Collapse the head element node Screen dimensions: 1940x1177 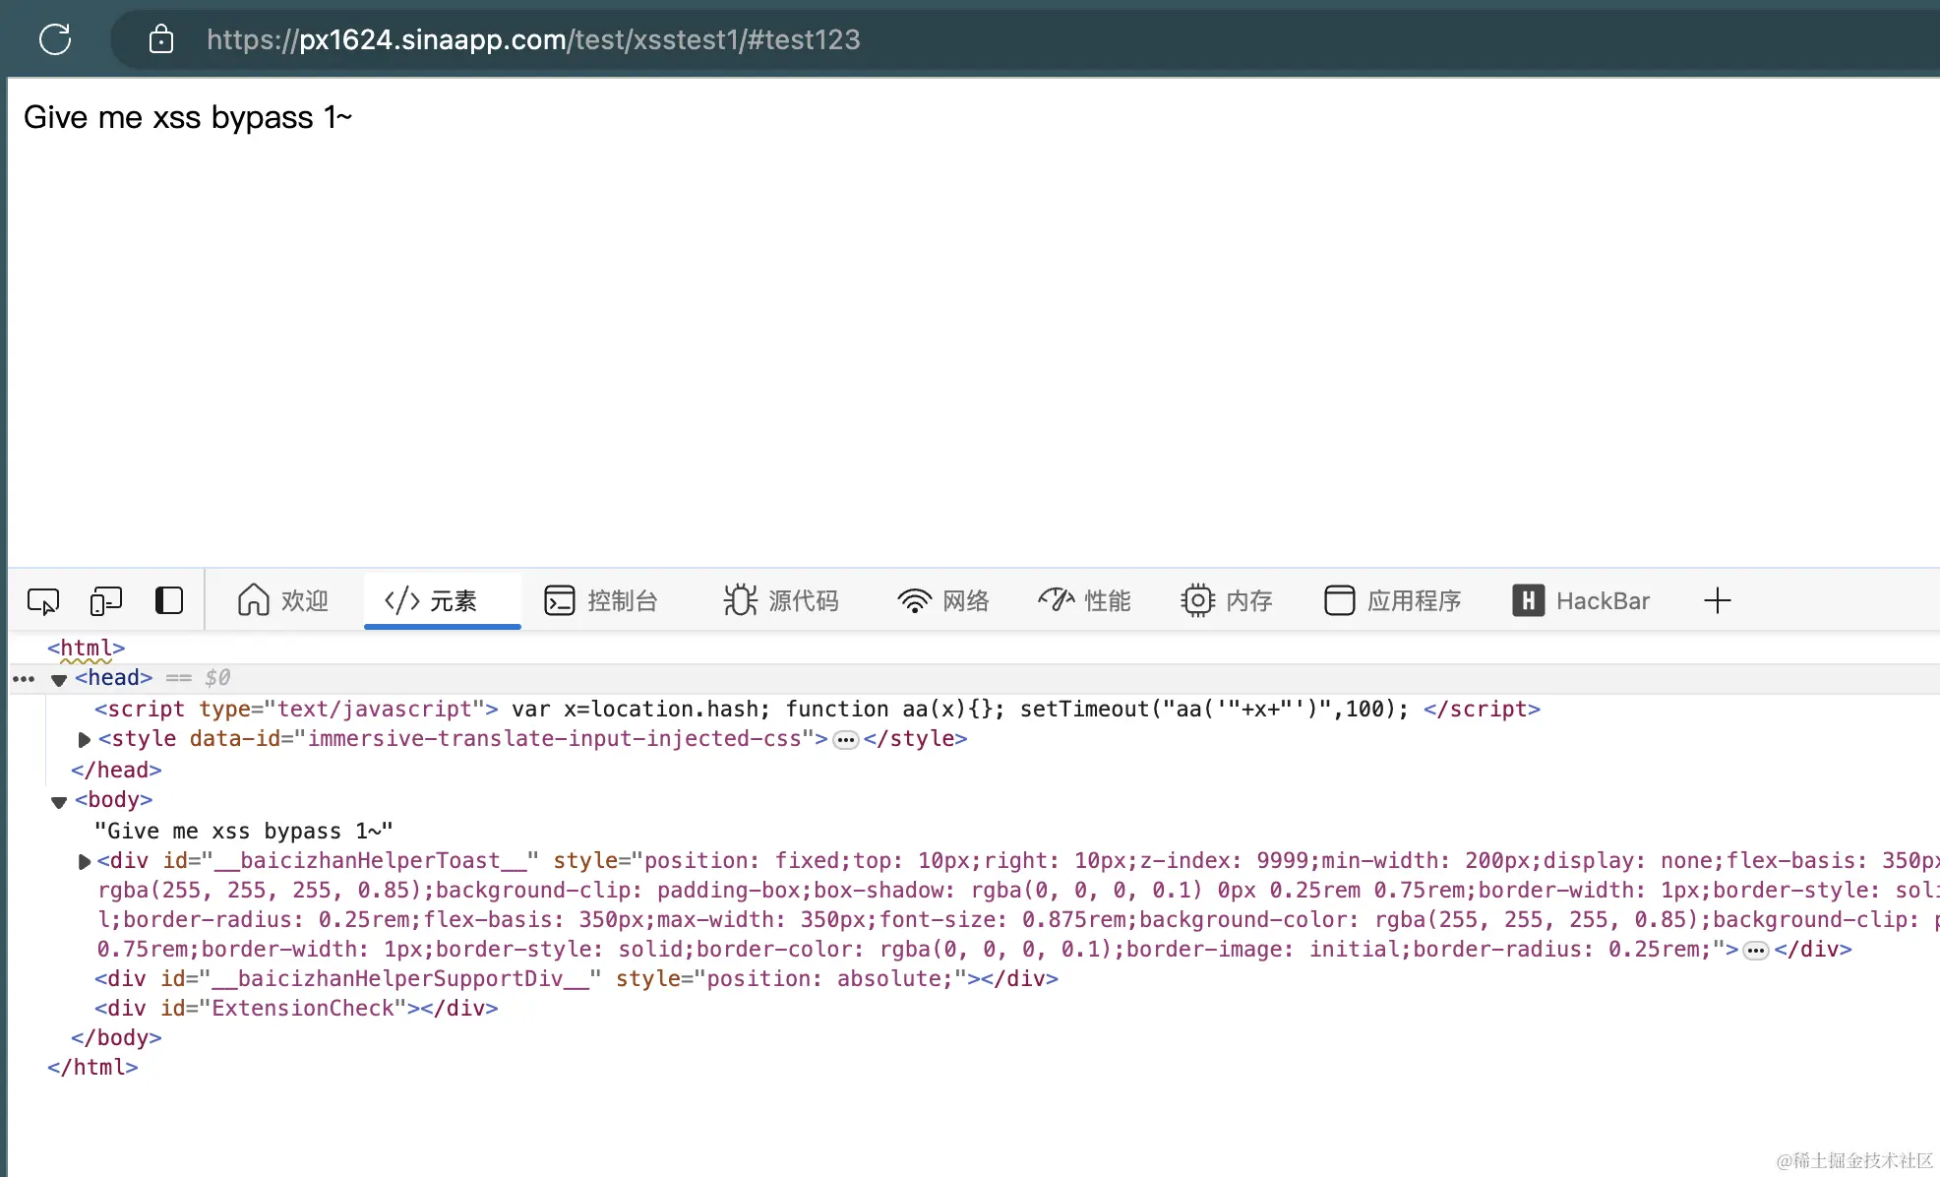pyautogui.click(x=59, y=679)
